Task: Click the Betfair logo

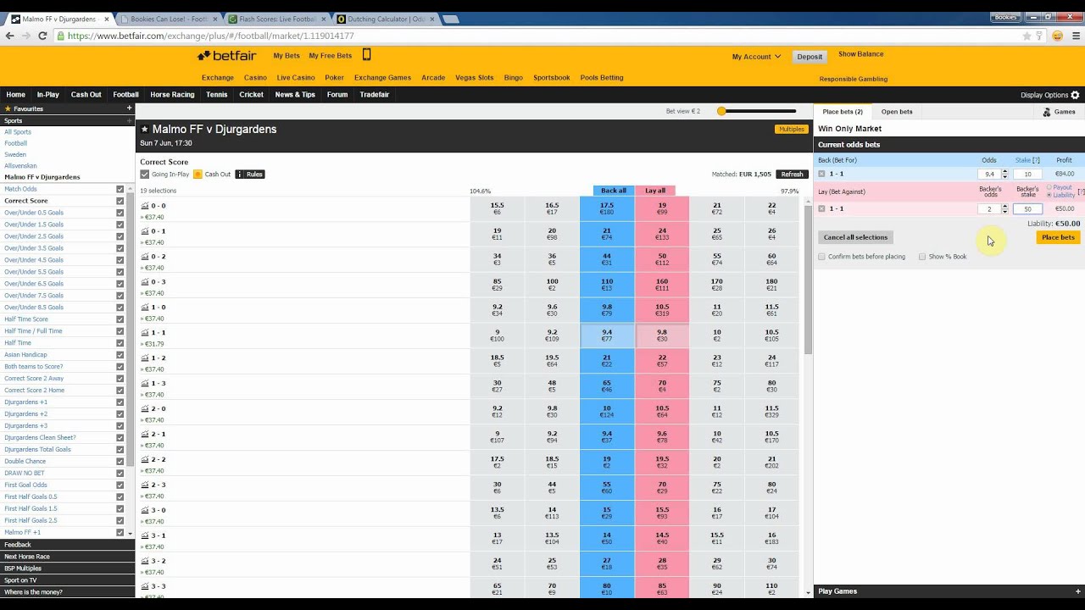Action: pyautogui.click(x=226, y=56)
